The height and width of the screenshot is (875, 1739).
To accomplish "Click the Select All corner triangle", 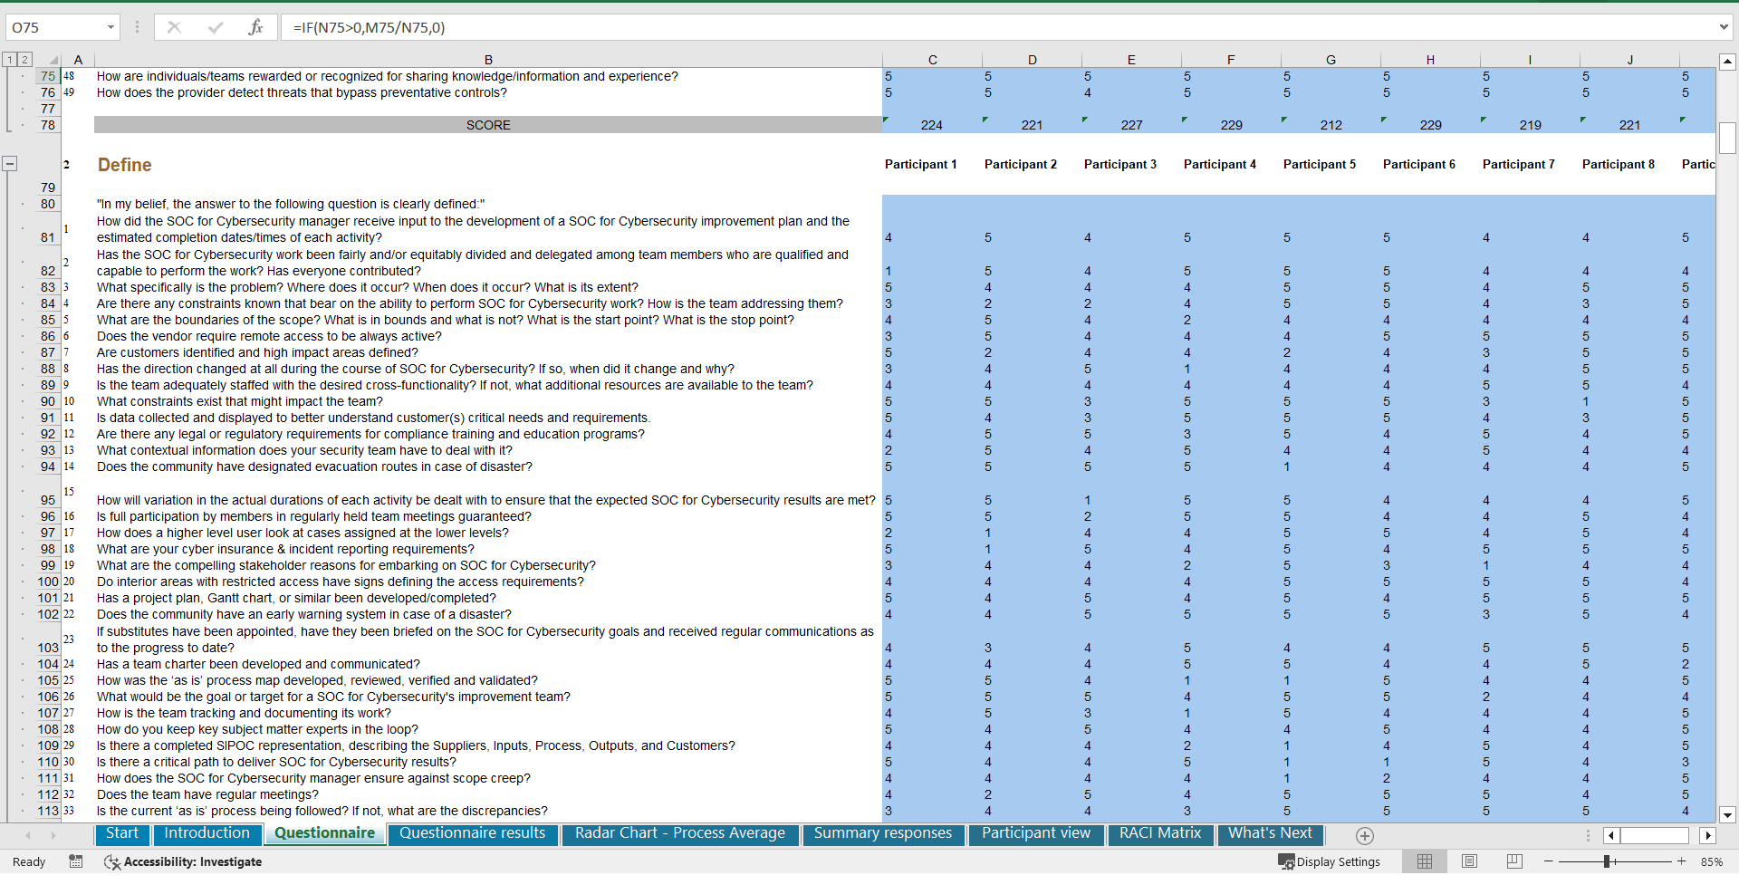I will click(x=53, y=60).
